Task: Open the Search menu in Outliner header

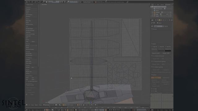Action: (162, 5)
